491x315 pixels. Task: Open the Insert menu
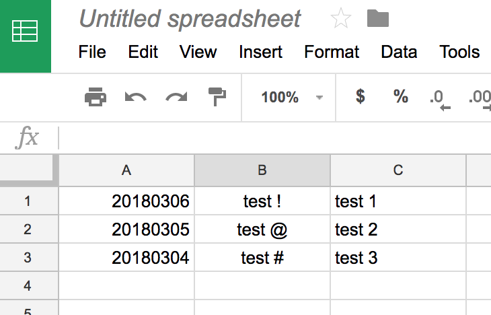[x=260, y=52]
